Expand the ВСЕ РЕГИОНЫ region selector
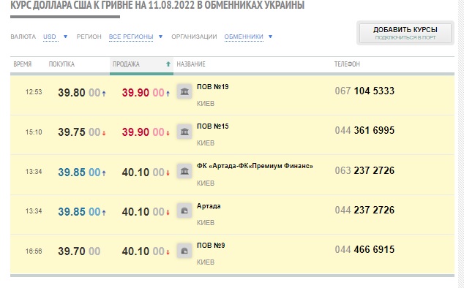Image resolution: width=464 pixels, height=288 pixels. click(x=136, y=37)
